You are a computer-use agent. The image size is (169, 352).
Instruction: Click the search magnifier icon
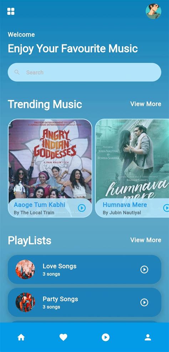17,72
